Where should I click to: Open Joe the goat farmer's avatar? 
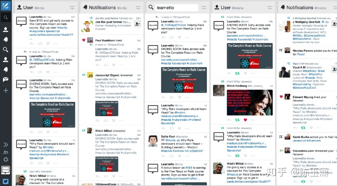pos(87,26)
